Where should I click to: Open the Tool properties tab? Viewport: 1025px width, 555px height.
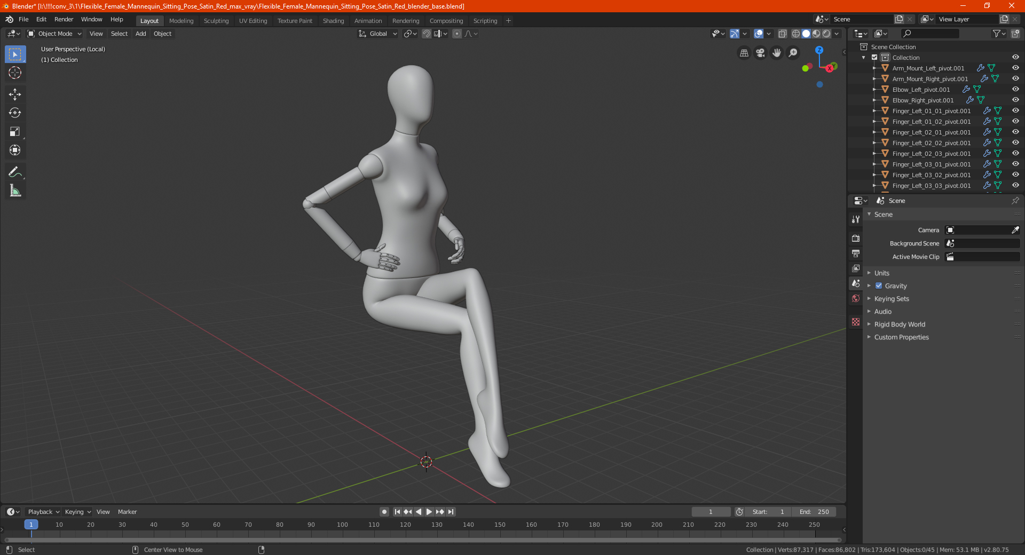(856, 219)
